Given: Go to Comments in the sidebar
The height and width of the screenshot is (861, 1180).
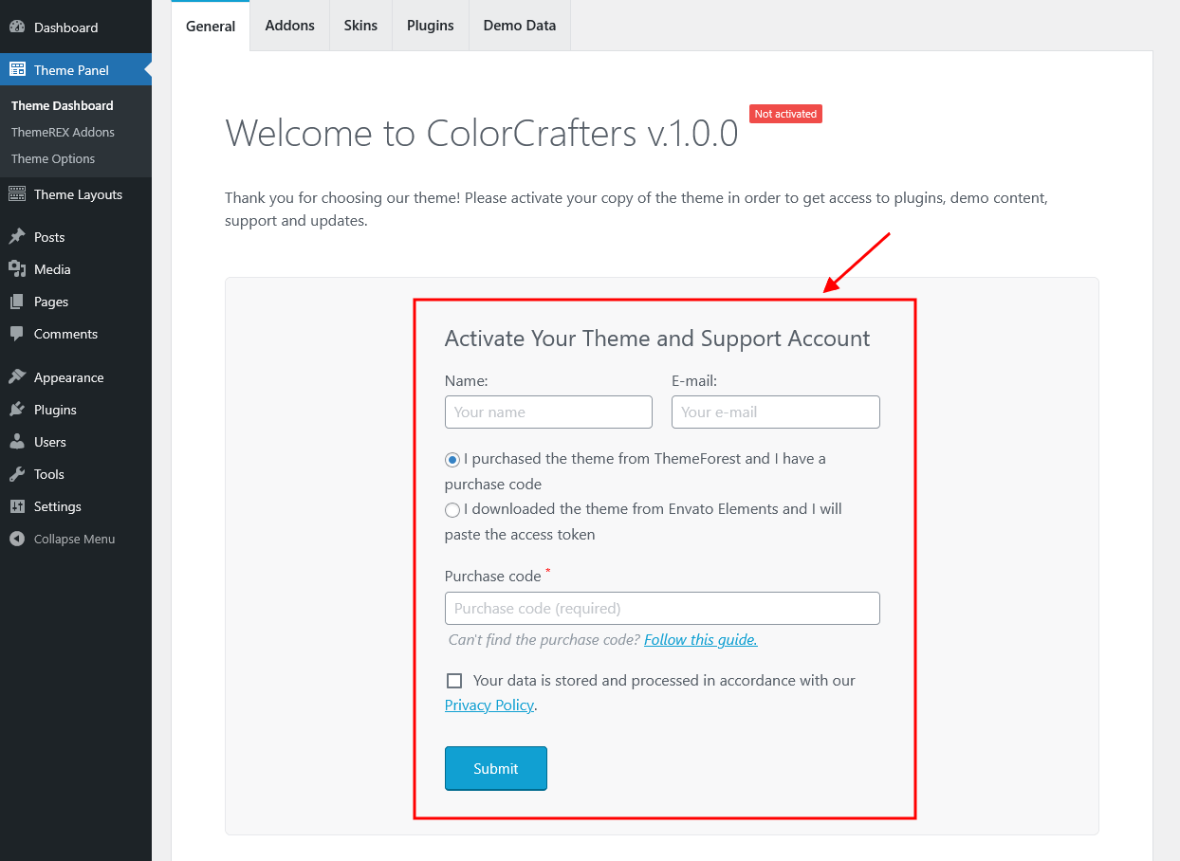Looking at the screenshot, I should 76,334.
